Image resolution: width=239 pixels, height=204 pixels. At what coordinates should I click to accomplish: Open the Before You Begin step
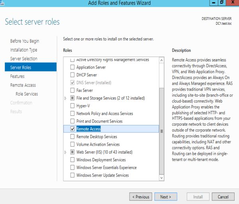coord(25,41)
